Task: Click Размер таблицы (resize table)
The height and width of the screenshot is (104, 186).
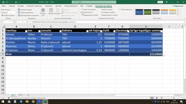Action: pyautogui.click(x=8, y=15)
